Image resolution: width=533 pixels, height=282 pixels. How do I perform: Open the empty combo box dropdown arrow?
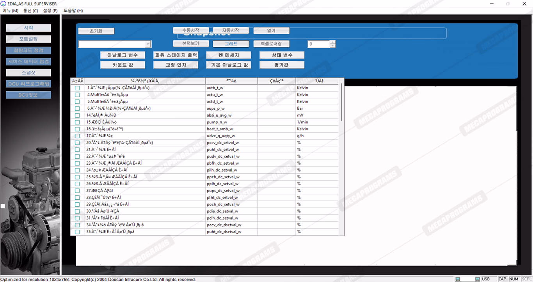click(x=148, y=44)
